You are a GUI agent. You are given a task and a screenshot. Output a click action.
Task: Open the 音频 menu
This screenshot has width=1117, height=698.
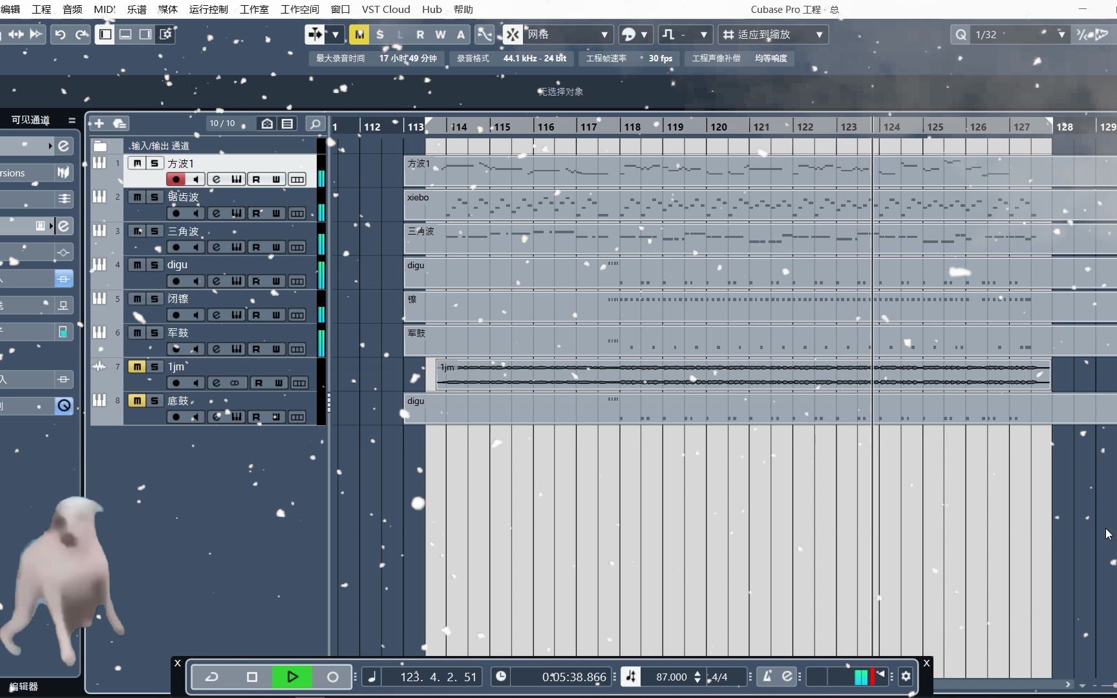click(72, 9)
